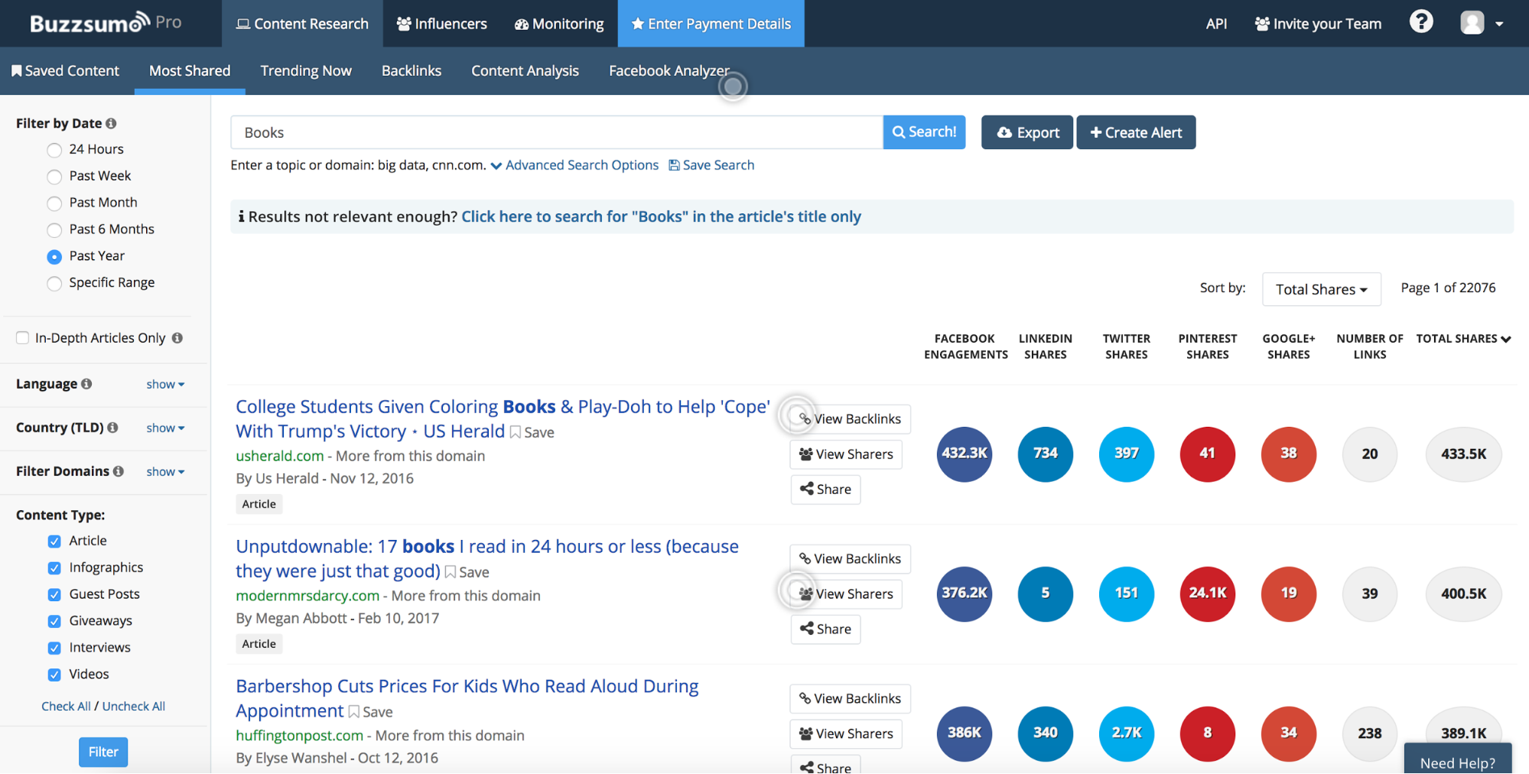Uncheck the Guest Posts content type

coord(54,595)
